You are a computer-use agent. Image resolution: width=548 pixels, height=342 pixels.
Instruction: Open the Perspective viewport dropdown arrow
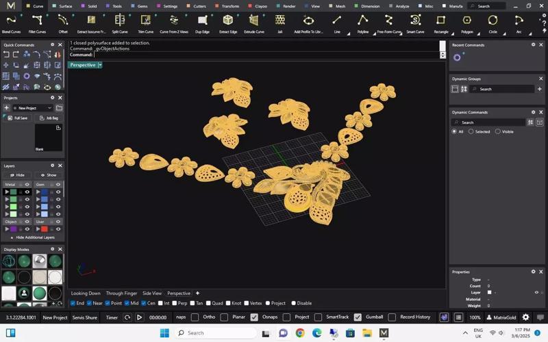[x=100, y=65]
